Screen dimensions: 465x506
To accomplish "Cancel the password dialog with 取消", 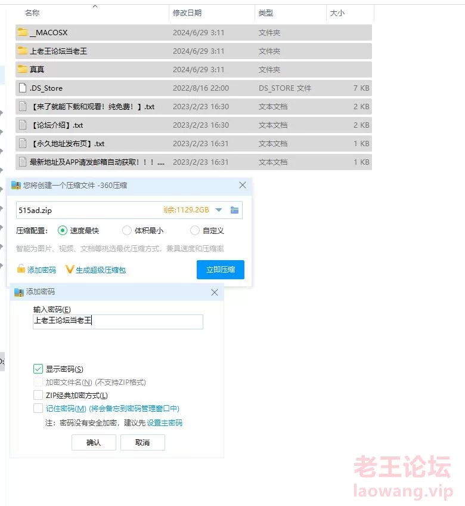I will tap(142, 442).
